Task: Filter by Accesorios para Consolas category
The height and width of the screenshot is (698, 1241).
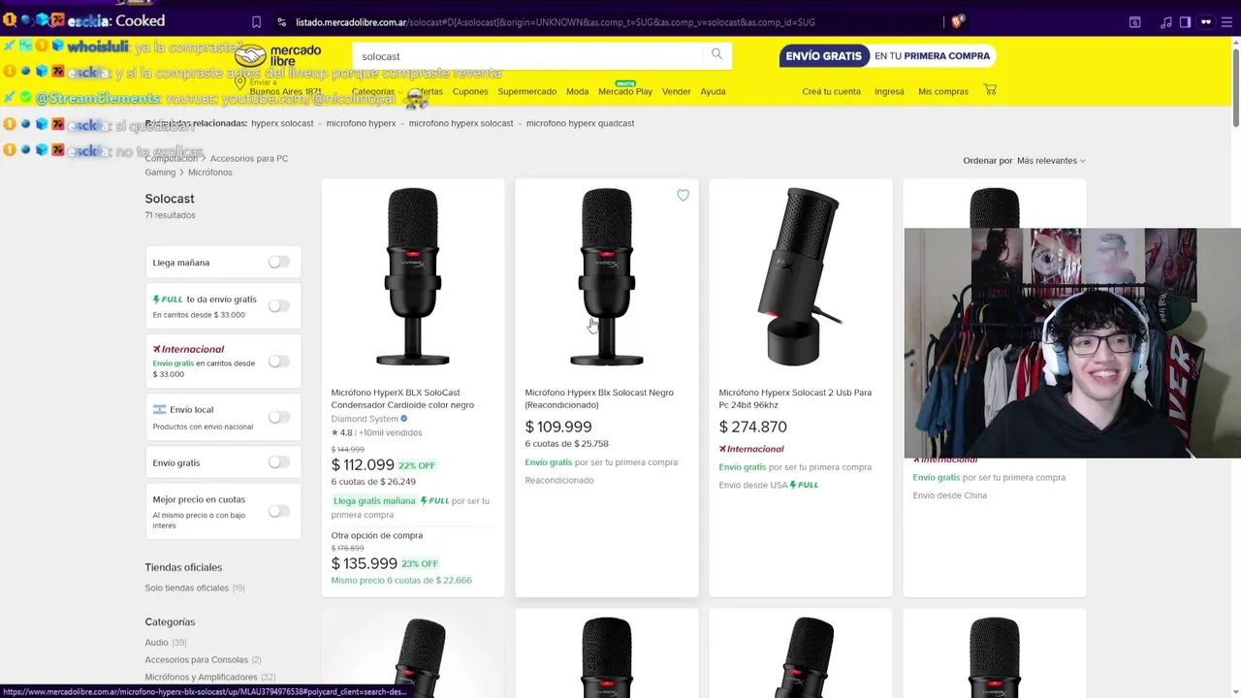Action: (x=196, y=659)
